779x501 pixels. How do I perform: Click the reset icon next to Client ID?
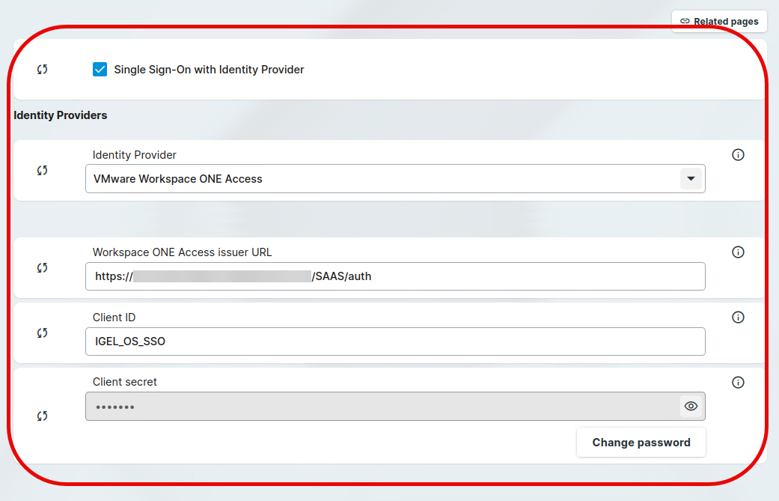tap(43, 333)
